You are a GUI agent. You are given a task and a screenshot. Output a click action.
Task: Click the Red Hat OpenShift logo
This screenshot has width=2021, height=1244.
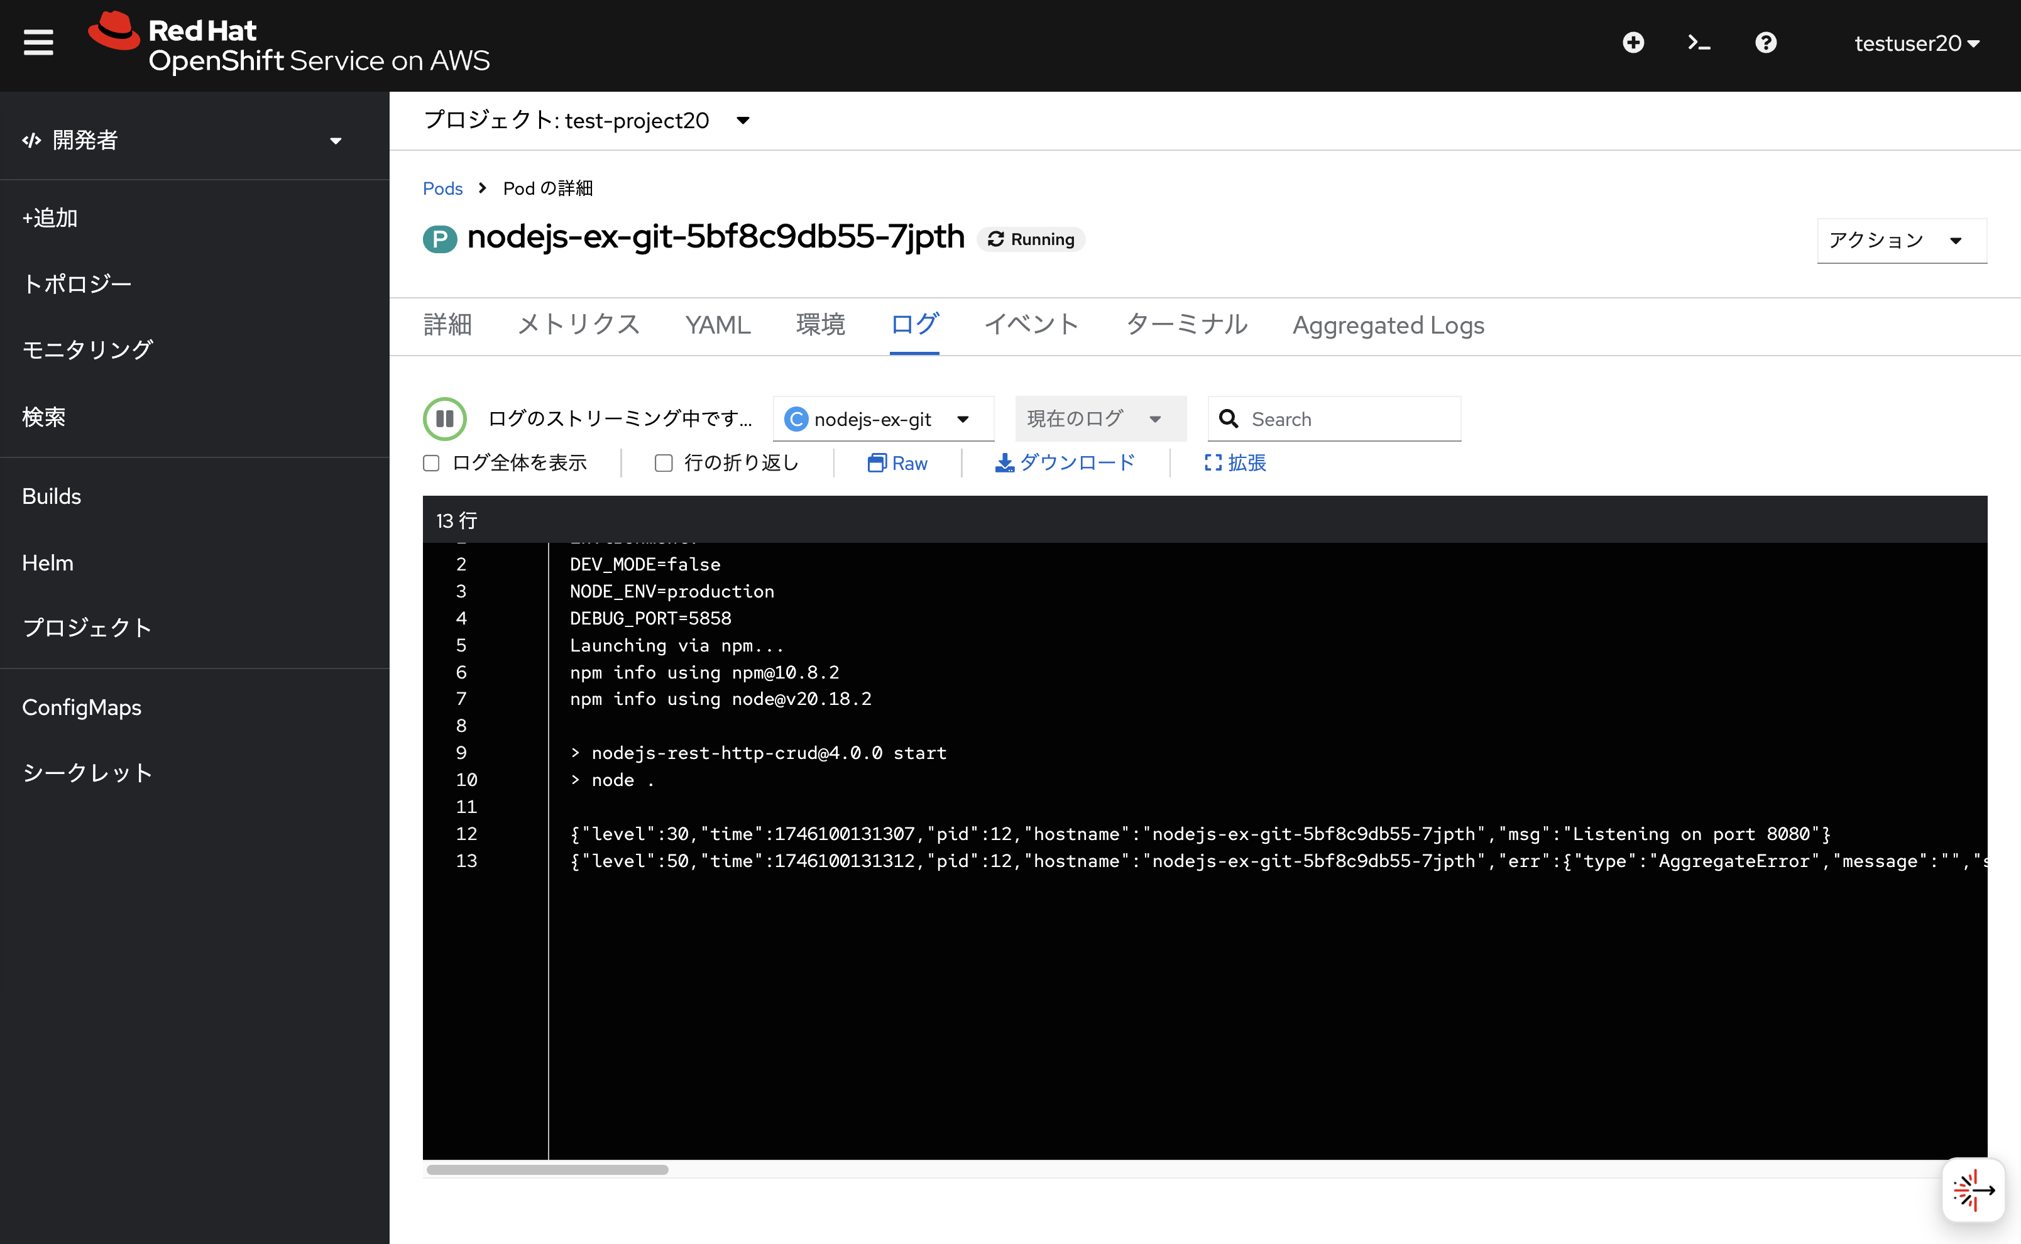tap(289, 43)
